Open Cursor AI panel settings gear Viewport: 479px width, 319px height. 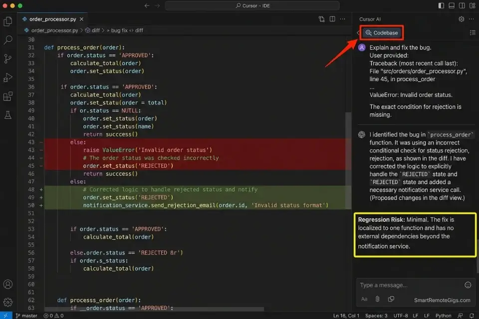coord(461,19)
